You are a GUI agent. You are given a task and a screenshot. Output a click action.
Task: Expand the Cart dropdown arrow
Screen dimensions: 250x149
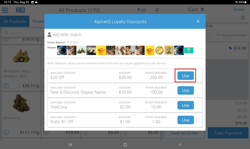point(202,10)
